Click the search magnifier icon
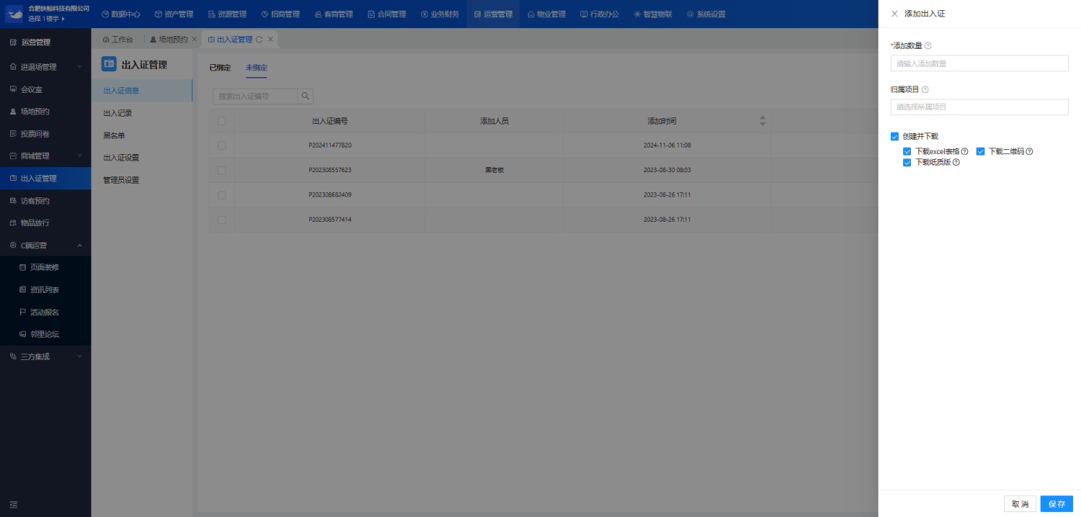This screenshot has height=517, width=1081. click(x=306, y=96)
